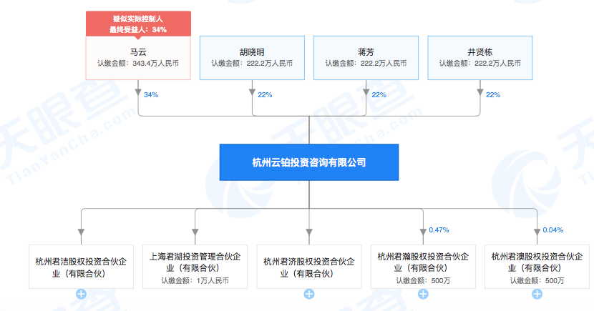
Task: Open the 井贤栋 shareholder card
Action: click(x=480, y=58)
